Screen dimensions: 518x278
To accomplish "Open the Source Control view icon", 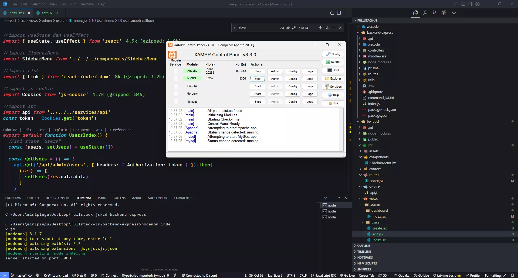I will coord(434,13).
